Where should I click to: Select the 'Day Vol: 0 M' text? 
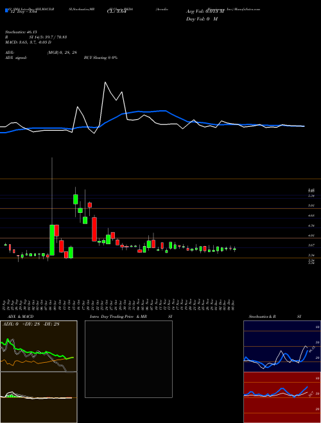pyautogui.click(x=202, y=19)
